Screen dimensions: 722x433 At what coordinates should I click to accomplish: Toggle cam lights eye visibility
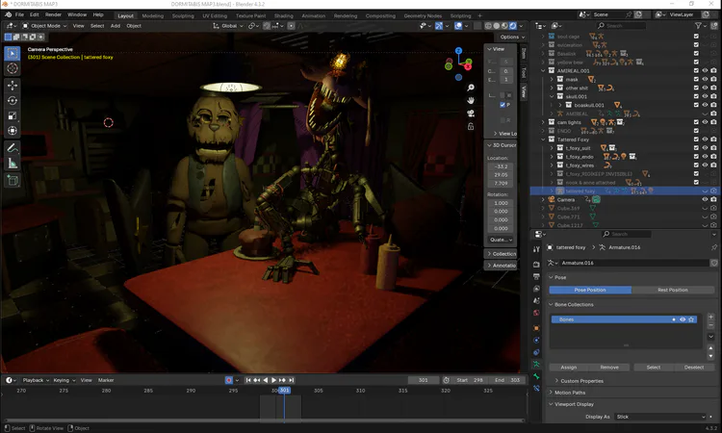[705, 122]
